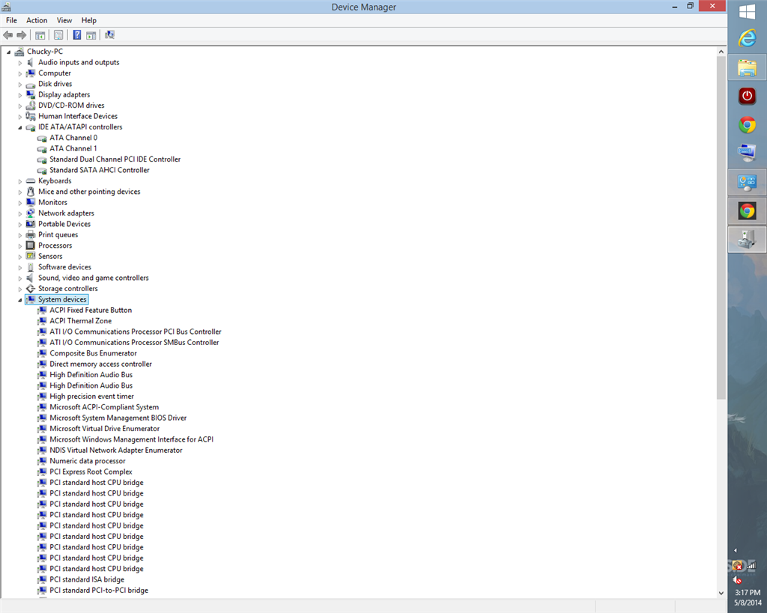The image size is (767, 613).
Task: Open Windows Start button in taskbar
Action: click(x=747, y=11)
